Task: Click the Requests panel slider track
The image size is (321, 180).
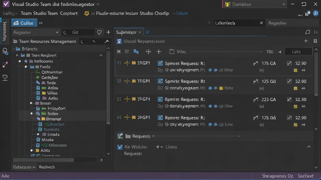Action: click(x=198, y=136)
